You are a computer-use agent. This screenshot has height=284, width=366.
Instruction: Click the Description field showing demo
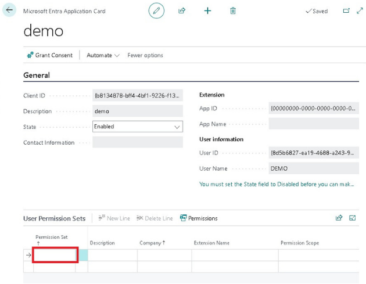coord(138,111)
